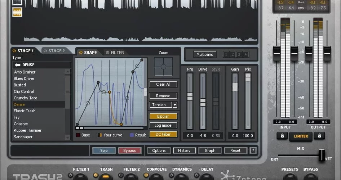Disable the Convolve module power button
The height and width of the screenshot is (180, 341).
(146, 175)
